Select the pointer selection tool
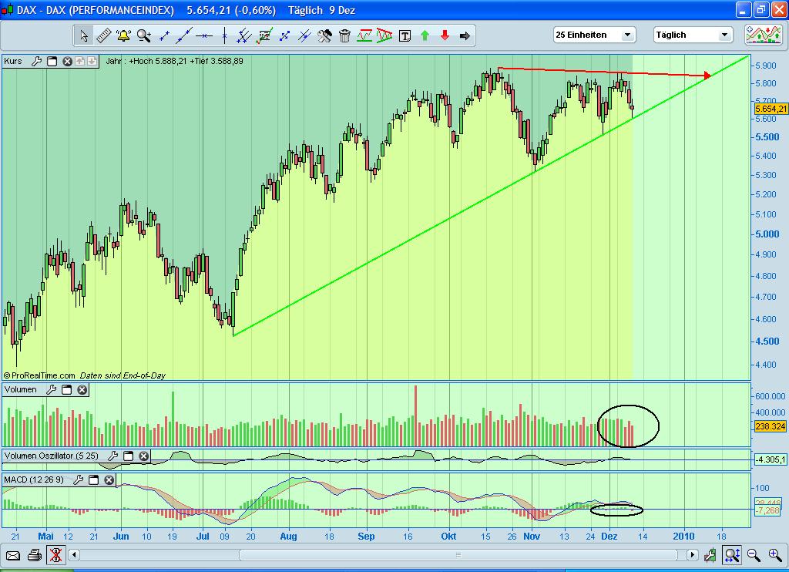789x572 pixels. 85,35
